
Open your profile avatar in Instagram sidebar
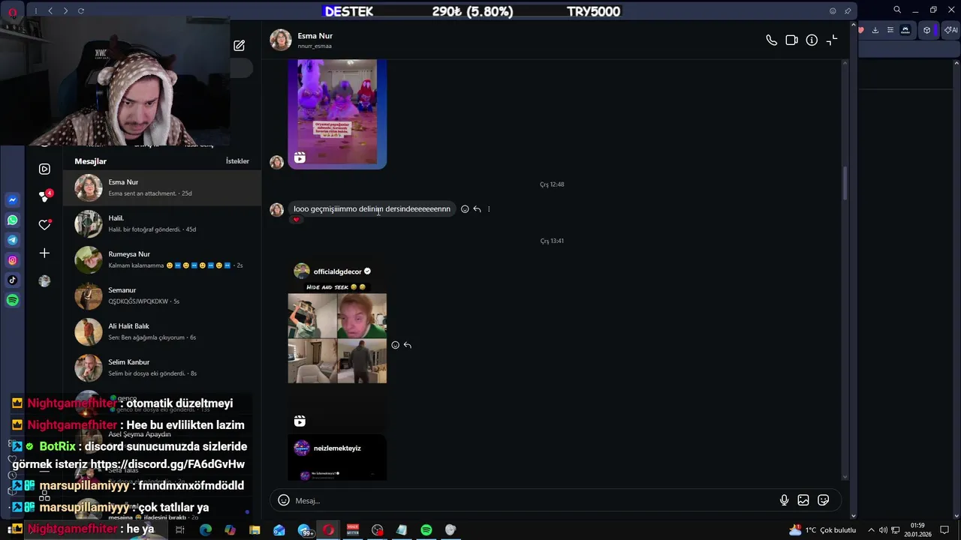point(44,281)
